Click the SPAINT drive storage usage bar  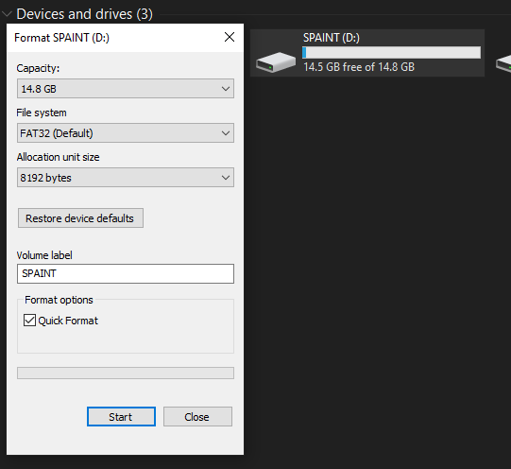[x=391, y=53]
